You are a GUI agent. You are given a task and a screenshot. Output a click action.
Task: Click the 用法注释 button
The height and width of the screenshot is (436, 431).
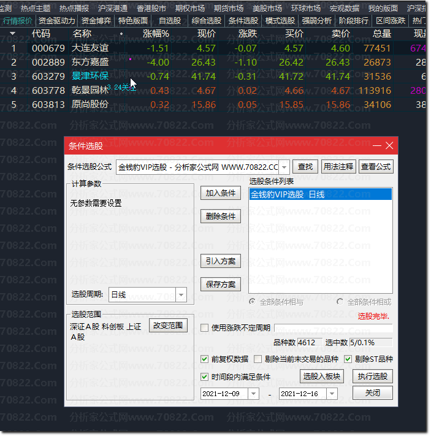(x=338, y=167)
